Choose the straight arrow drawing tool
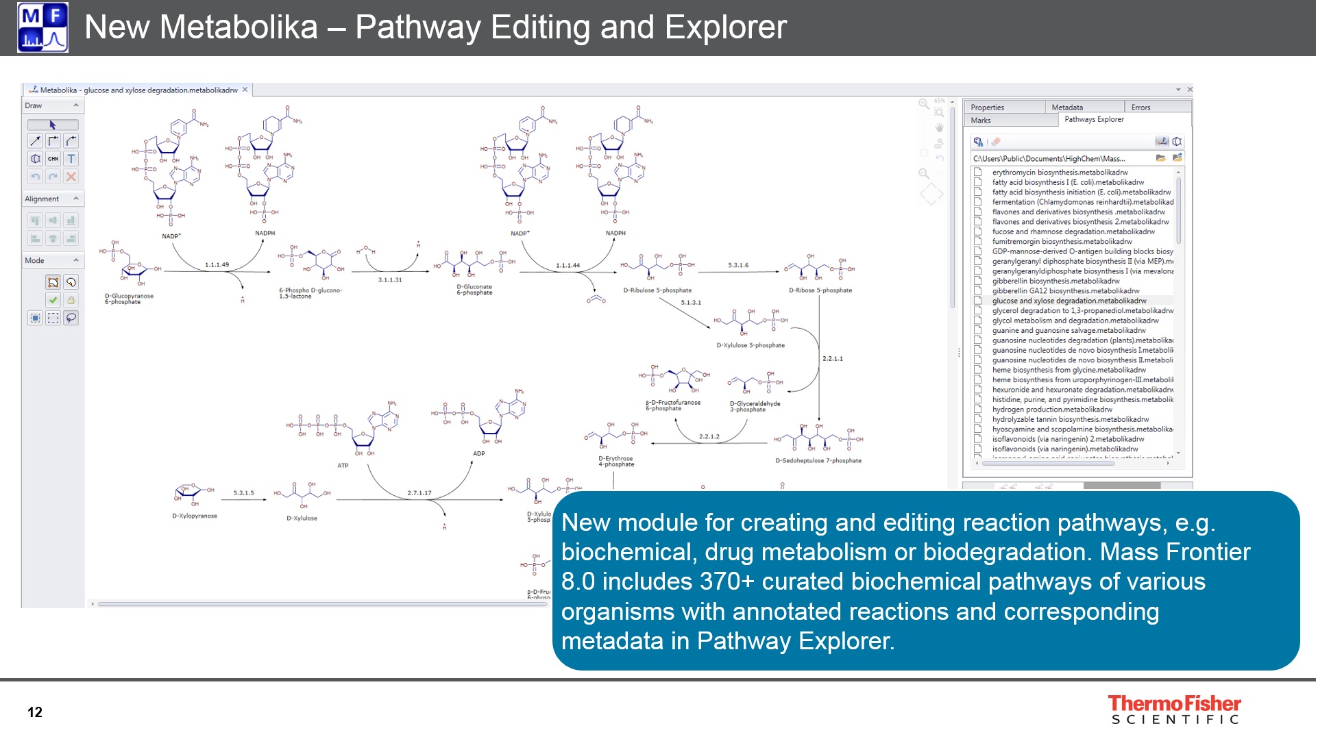This screenshot has width=1318, height=739. pyautogui.click(x=35, y=141)
